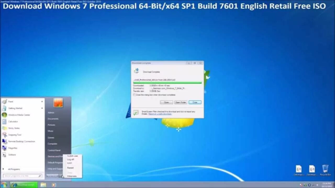Image resolution: width=335 pixels, height=188 pixels.
Task: Click the search magnifier in Start menu
Action: 40,176
